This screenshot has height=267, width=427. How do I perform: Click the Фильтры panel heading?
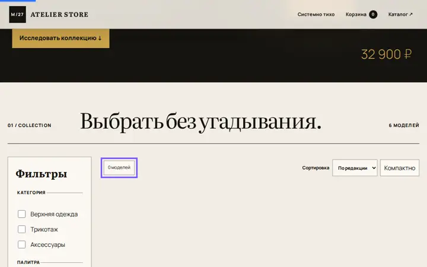[42, 173]
